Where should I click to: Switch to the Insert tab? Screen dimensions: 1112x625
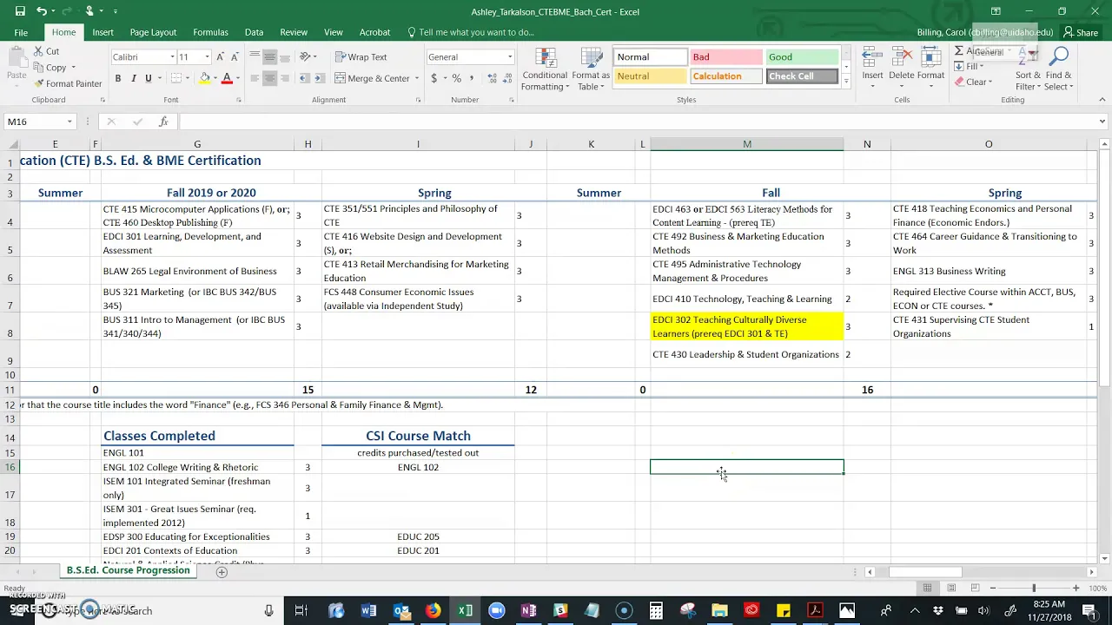click(x=103, y=32)
